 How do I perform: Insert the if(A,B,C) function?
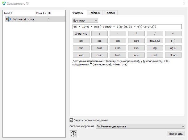(155, 41)
